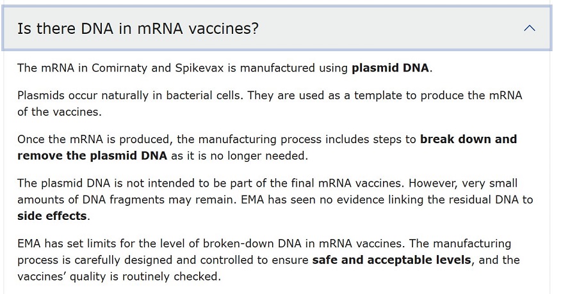The height and width of the screenshot is (294, 561).
Task: Click the bold phrase "break down and"
Action: pyautogui.click(x=468, y=139)
